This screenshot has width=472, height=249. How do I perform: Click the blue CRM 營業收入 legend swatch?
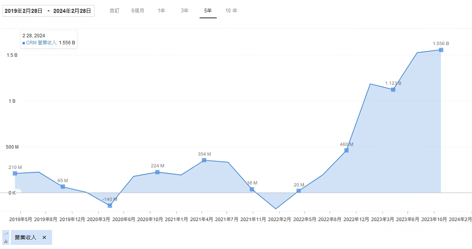[24, 43]
